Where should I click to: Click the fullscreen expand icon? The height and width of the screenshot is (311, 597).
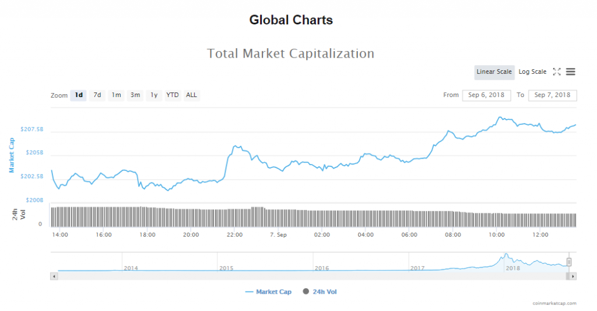557,72
